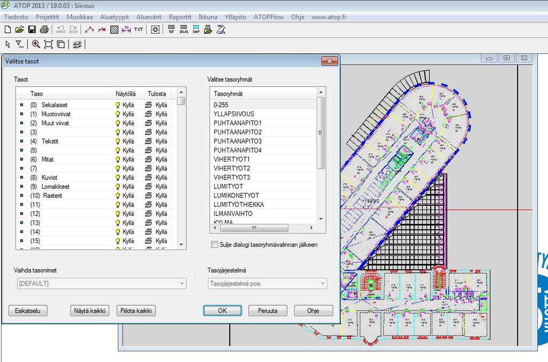Click the m² area calculation icon

point(196,29)
